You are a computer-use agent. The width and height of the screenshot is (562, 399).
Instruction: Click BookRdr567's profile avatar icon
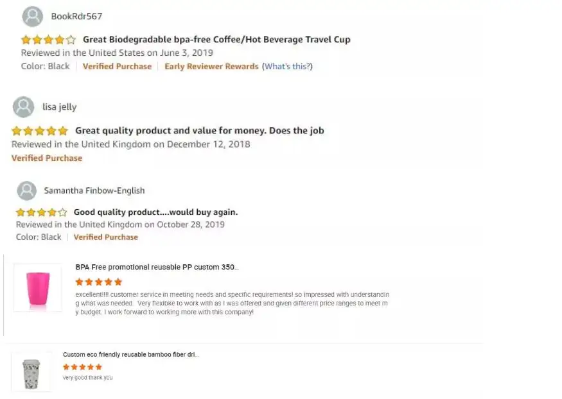32,16
